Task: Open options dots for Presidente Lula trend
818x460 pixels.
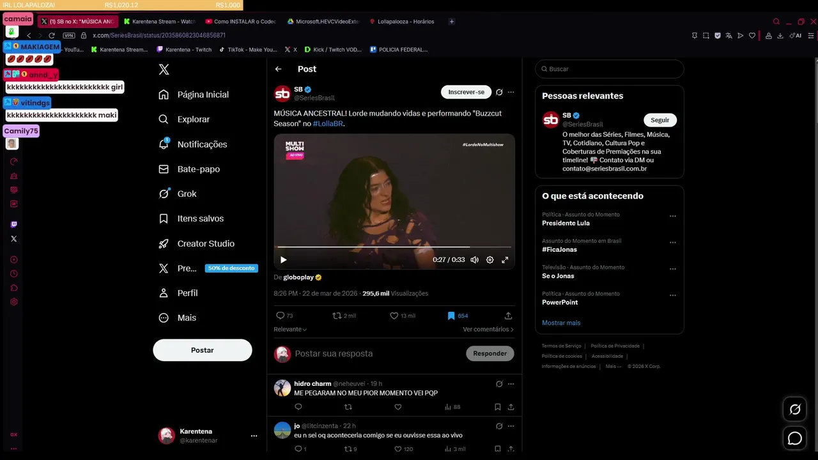Action: coord(672,216)
